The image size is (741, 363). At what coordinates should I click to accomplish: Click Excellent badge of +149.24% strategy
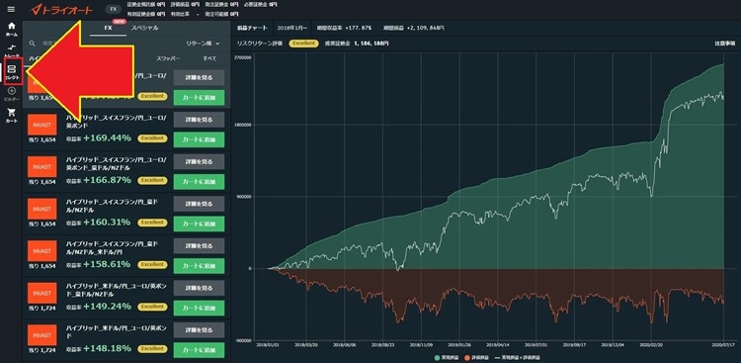[x=152, y=307]
